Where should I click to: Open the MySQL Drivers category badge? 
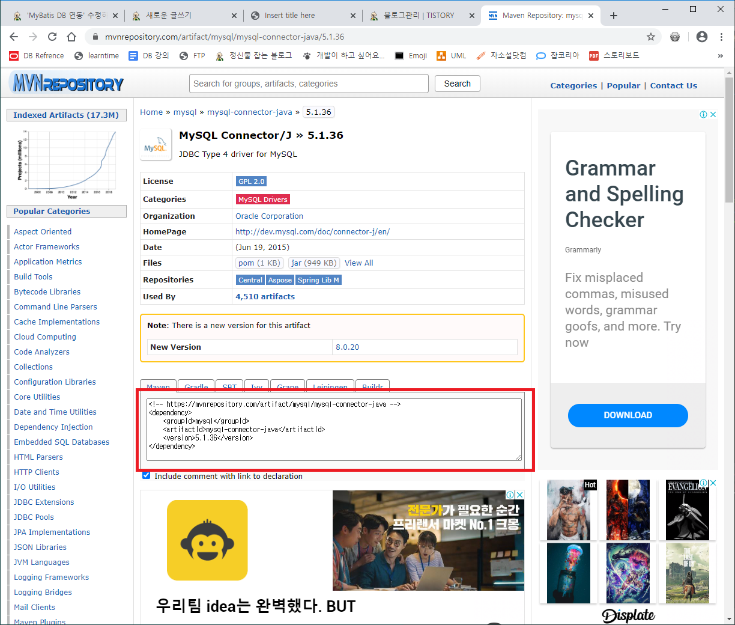click(x=263, y=200)
